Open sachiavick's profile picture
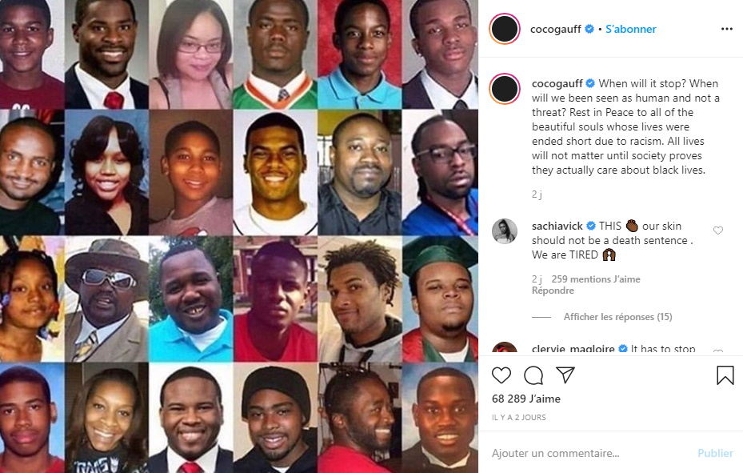Viewport: 743px width, 473px height. (505, 230)
